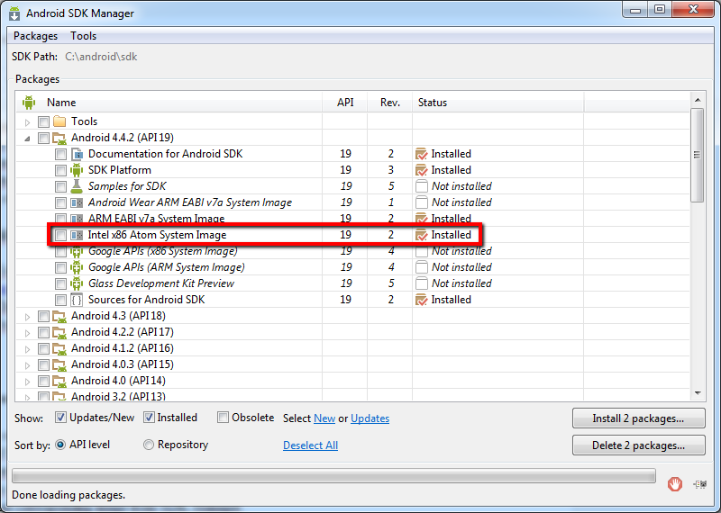Check Google APIs (x86 System Image) checkbox
Viewport: 721px width, 513px height.
(x=60, y=251)
